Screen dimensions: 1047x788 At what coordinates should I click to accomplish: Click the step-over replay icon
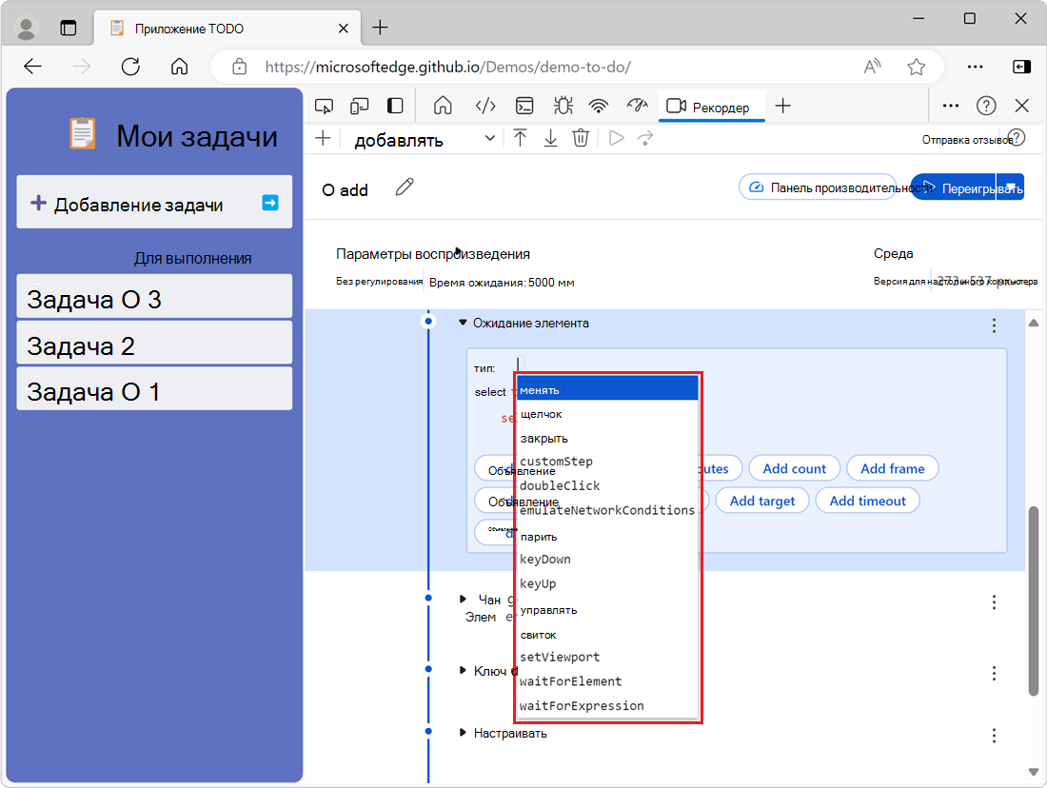(x=645, y=138)
